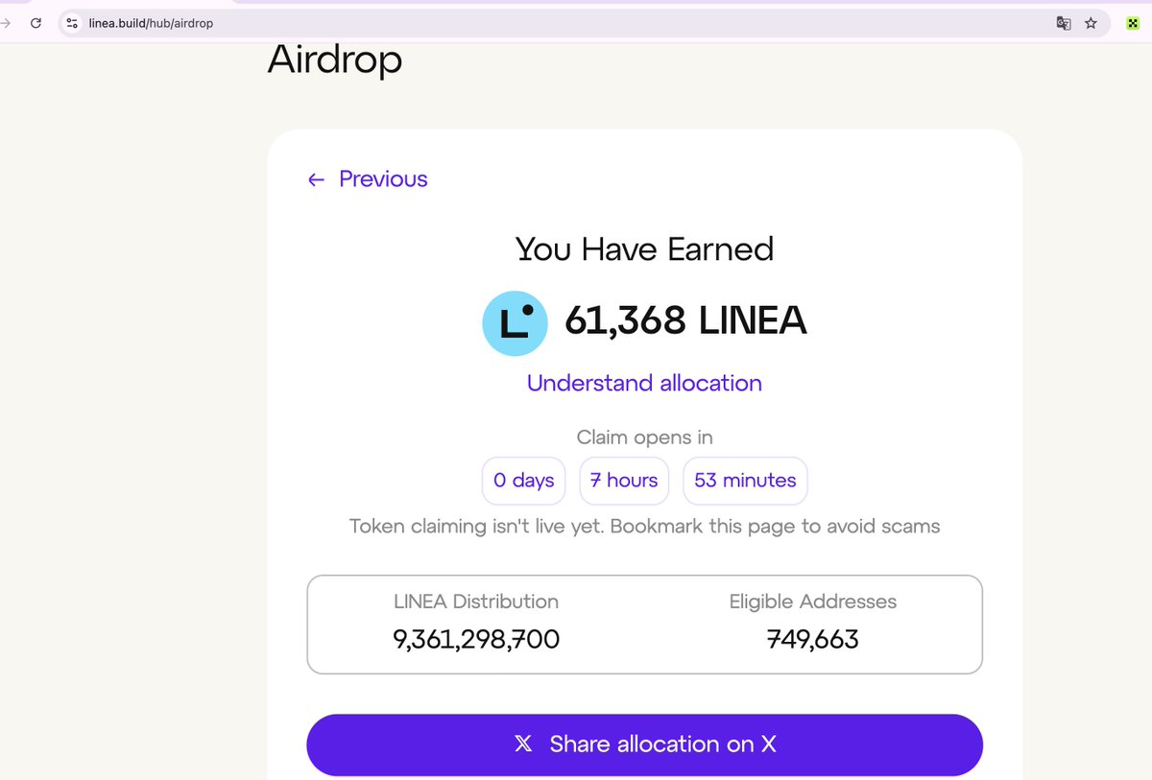
Task: Click the forward navigation arrow
Action: (5, 23)
